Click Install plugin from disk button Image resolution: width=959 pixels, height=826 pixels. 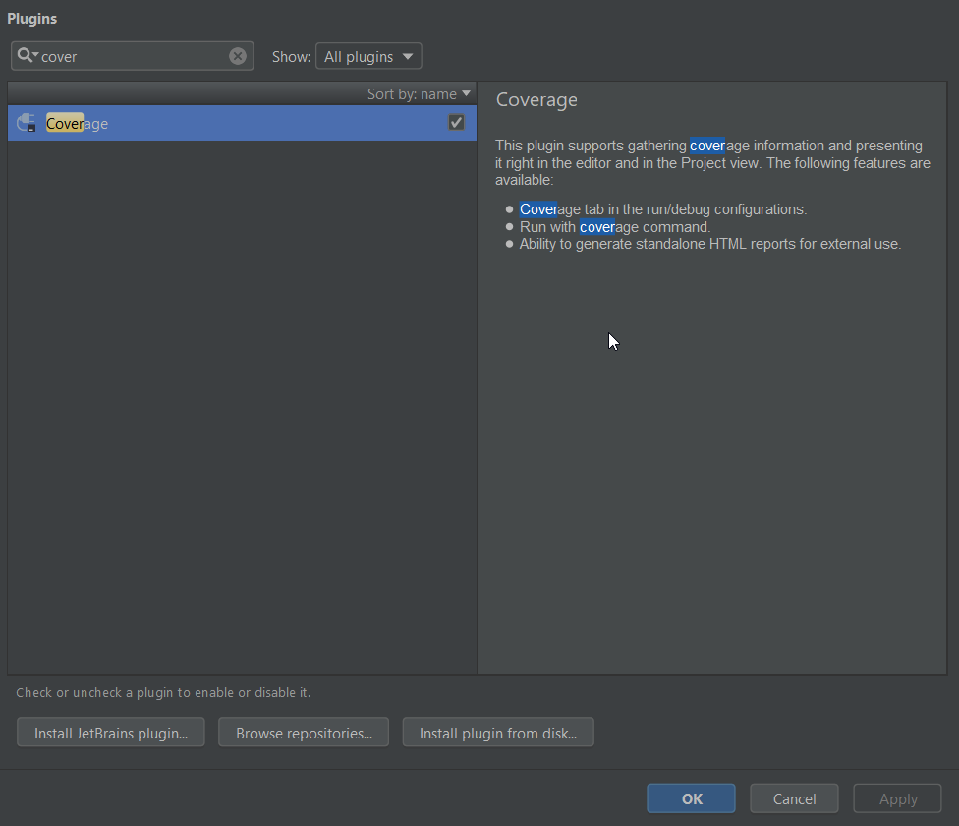click(498, 733)
